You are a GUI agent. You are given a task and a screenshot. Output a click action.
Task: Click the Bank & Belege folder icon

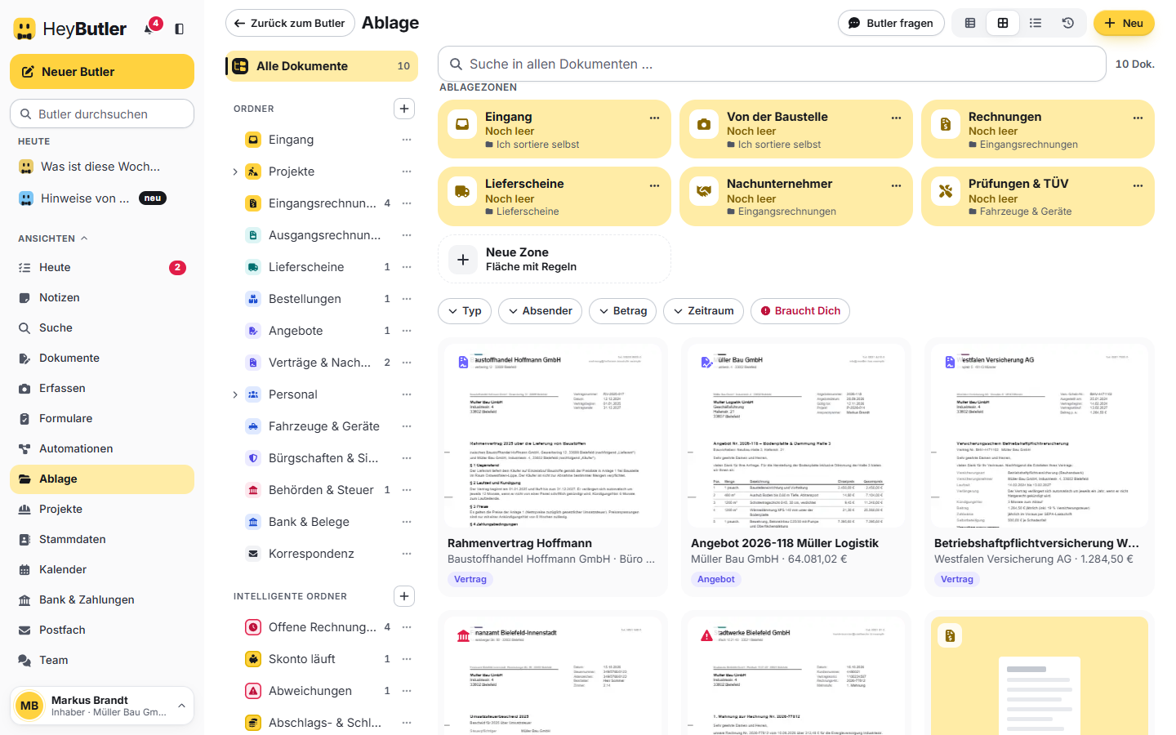tap(253, 522)
